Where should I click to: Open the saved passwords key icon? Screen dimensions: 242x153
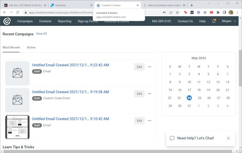click(x=164, y=12)
